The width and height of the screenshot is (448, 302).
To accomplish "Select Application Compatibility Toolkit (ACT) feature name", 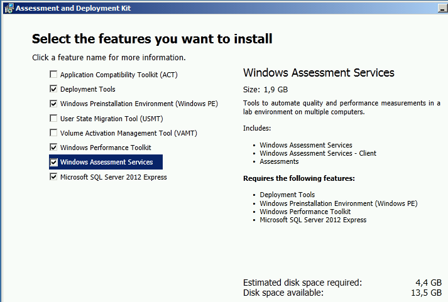I will [x=119, y=75].
